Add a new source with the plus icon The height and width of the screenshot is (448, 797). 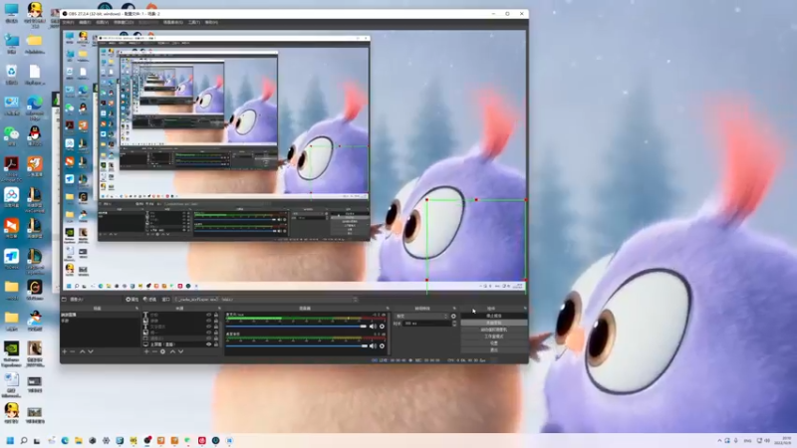pos(146,351)
